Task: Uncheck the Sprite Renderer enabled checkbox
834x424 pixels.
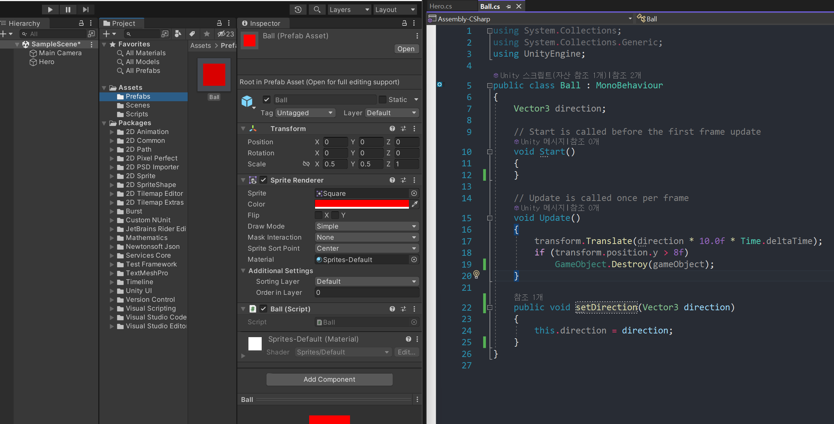Action: point(264,180)
